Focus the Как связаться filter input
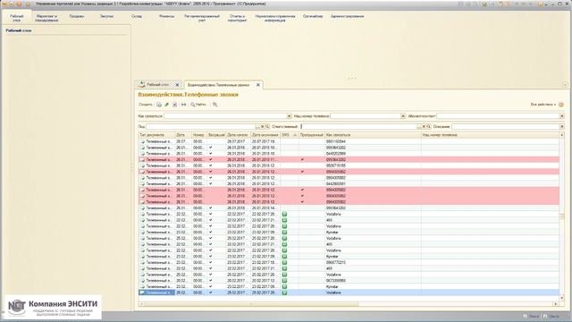This screenshot has width=572, height=322. (225, 116)
